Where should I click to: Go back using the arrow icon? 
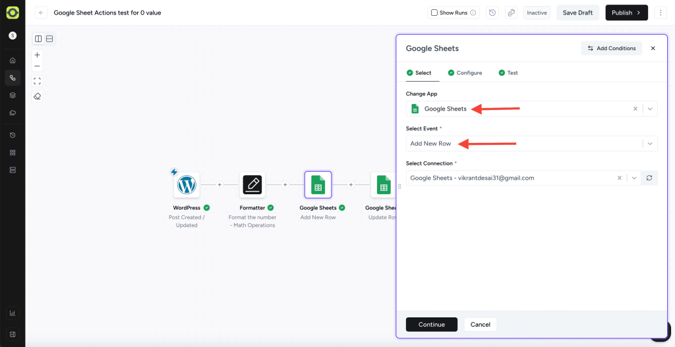(42, 13)
